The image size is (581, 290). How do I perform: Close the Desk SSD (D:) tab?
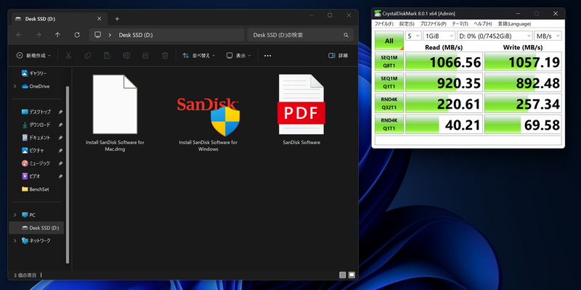pyautogui.click(x=99, y=19)
